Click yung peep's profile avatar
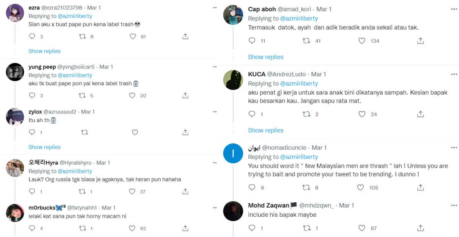The width and height of the screenshot is (459, 237). tap(15, 72)
